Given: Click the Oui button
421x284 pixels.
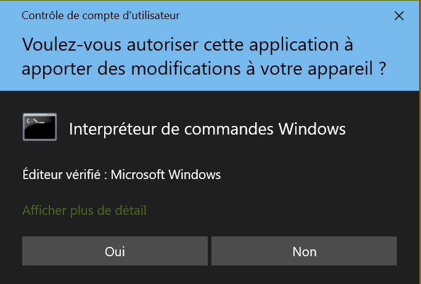Looking at the screenshot, I should point(115,251).
